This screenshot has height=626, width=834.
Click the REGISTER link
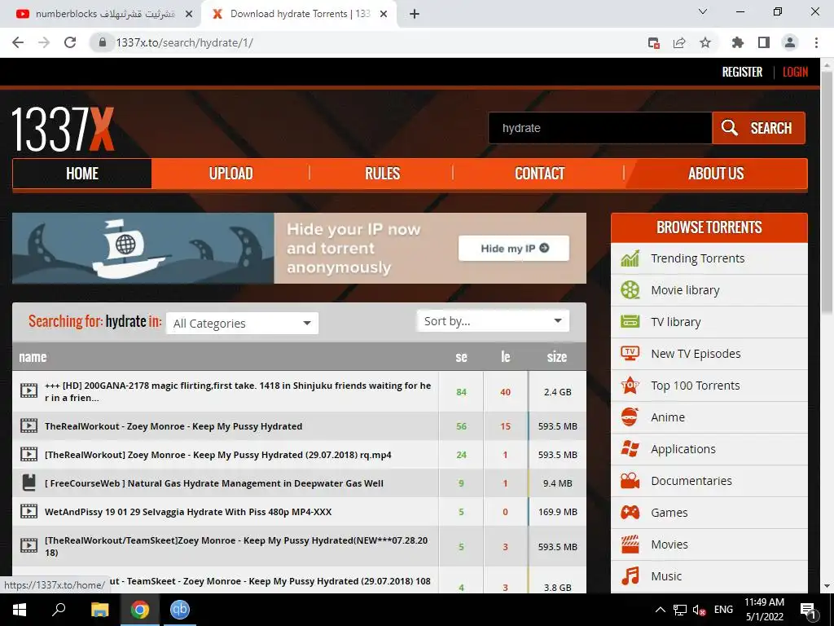[742, 72]
